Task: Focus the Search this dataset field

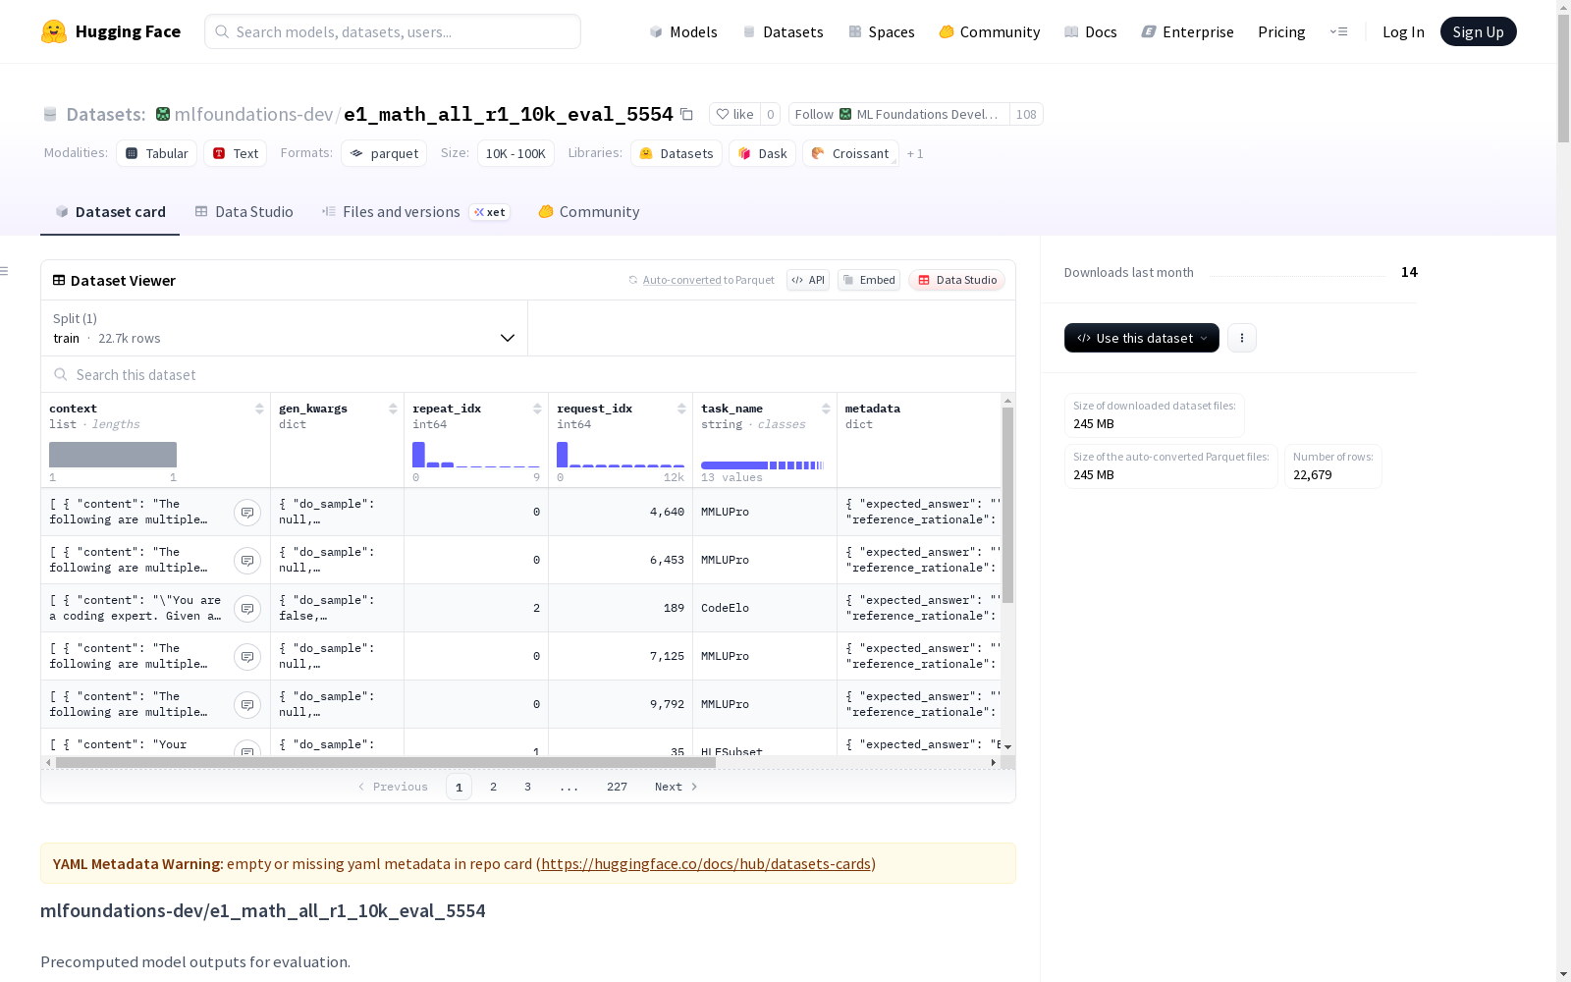Action: click(528, 375)
